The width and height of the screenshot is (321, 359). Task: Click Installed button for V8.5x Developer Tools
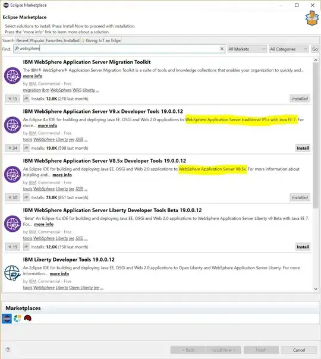tap(300, 197)
